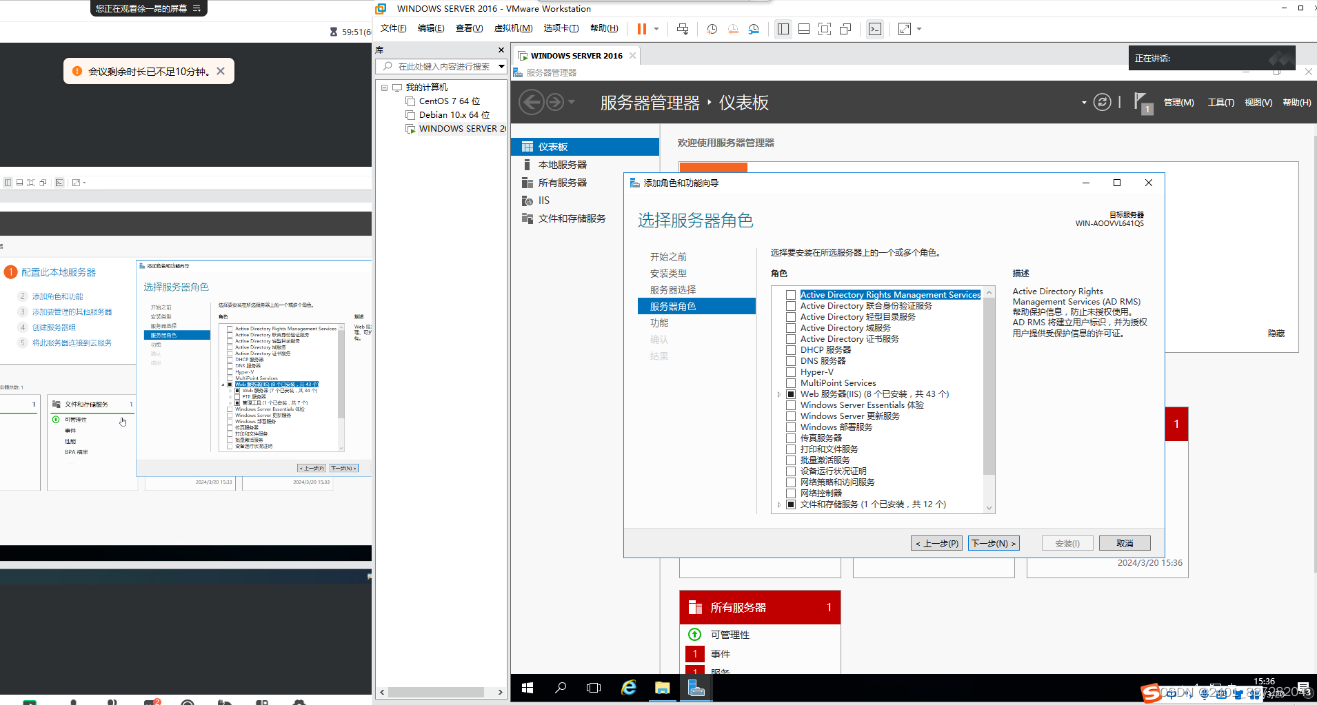Check the DHCP 服务器 role checkbox
This screenshot has width=1317, height=705.
click(791, 350)
